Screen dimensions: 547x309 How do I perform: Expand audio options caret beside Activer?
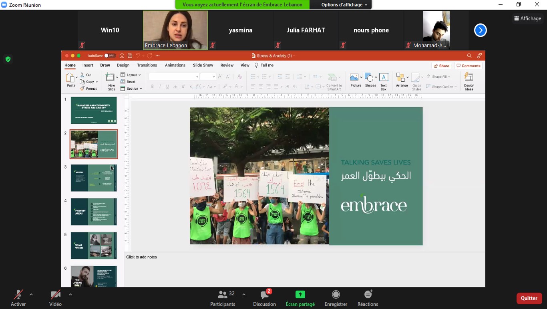(31, 295)
